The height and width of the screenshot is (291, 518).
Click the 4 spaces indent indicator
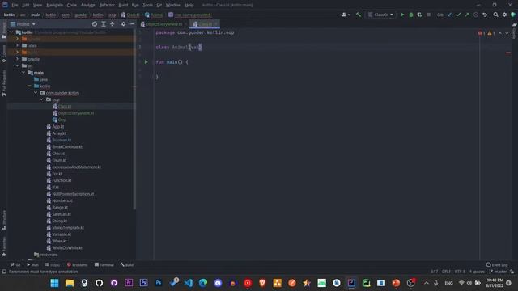[x=477, y=272]
